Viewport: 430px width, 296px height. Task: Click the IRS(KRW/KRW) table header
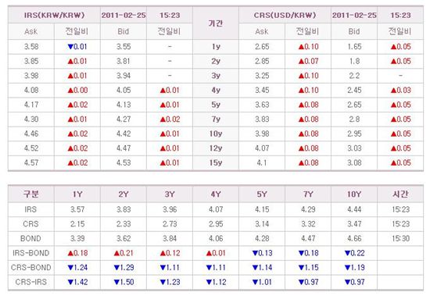coord(54,15)
